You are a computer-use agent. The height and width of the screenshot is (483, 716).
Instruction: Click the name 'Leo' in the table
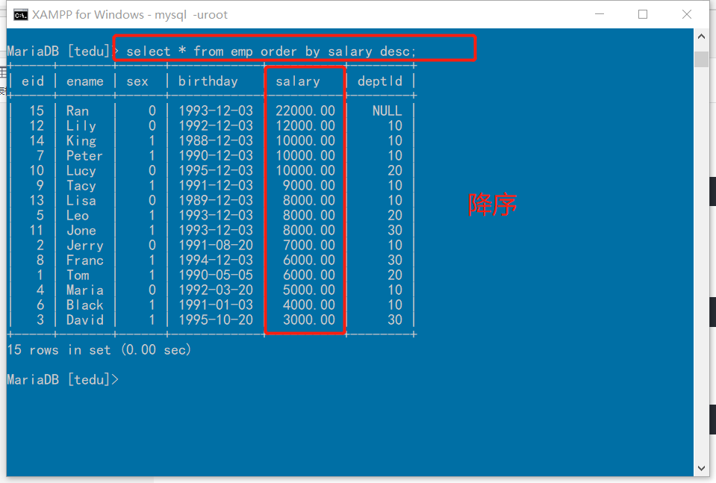point(78,216)
